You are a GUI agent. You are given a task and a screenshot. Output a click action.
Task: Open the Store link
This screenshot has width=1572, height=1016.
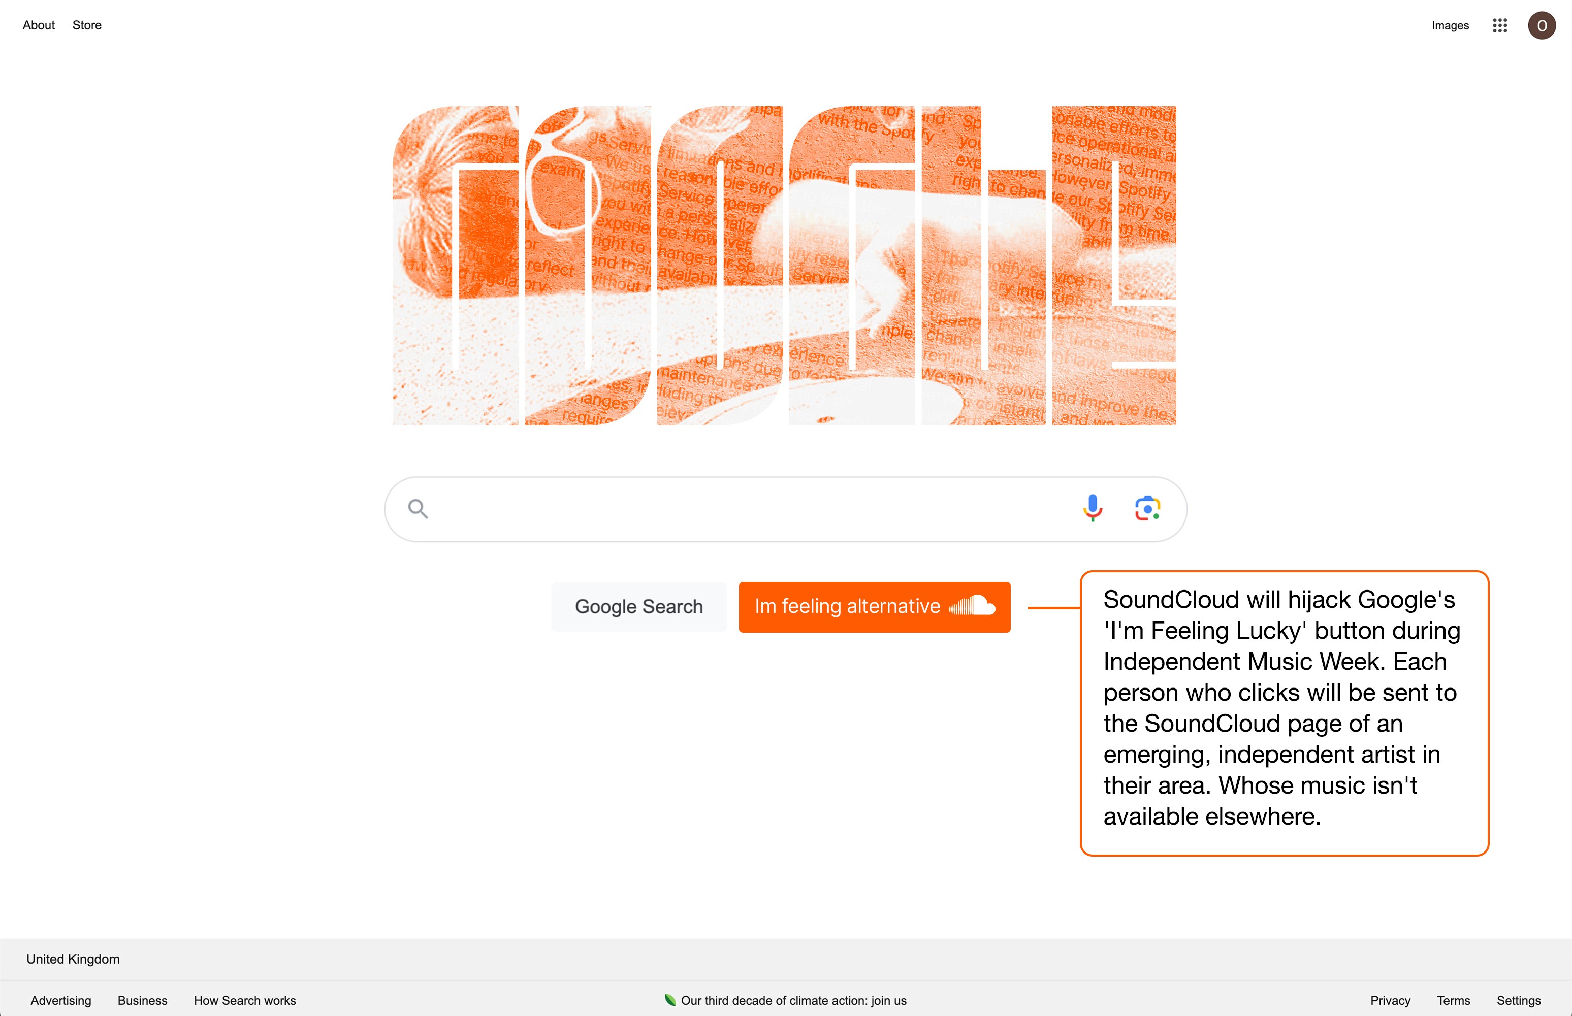(87, 25)
